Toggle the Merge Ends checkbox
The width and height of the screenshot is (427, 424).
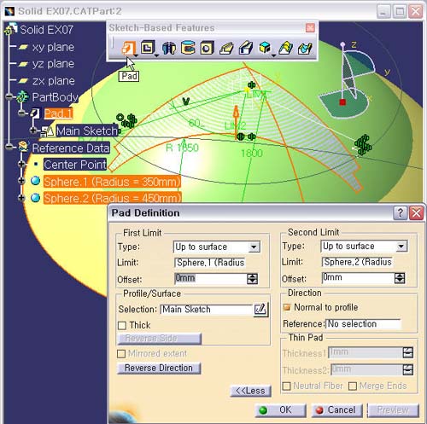point(353,386)
